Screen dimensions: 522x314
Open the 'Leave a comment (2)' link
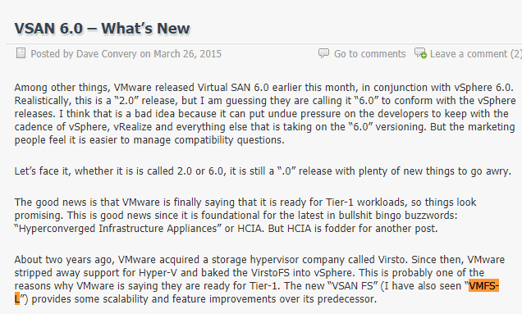476,54
